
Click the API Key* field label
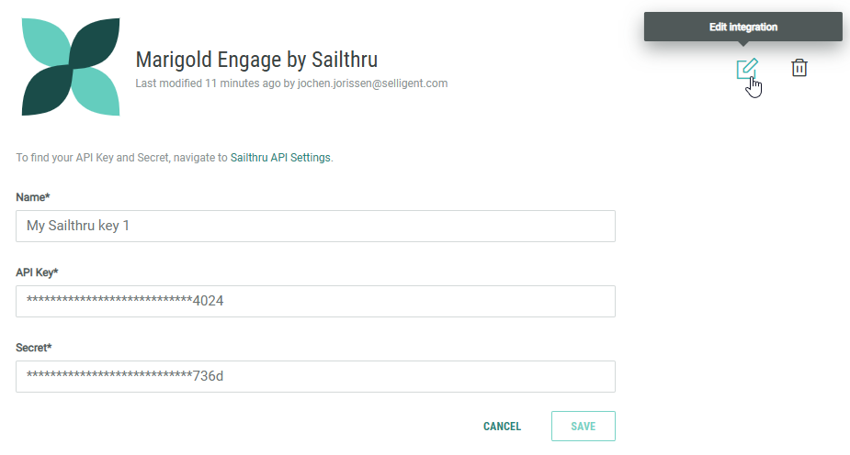point(38,272)
